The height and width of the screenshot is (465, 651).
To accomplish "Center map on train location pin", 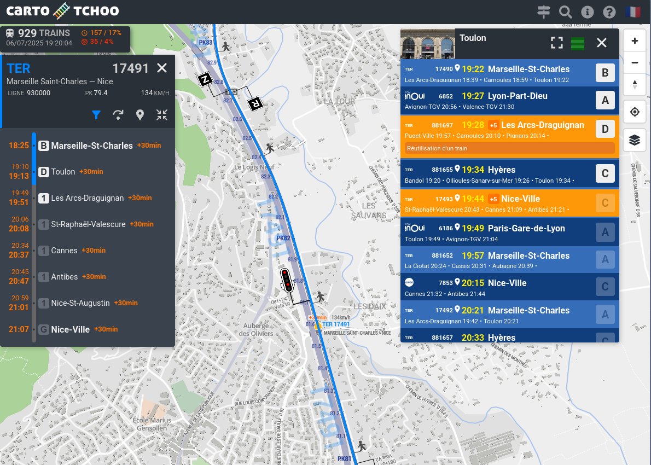I will (140, 115).
